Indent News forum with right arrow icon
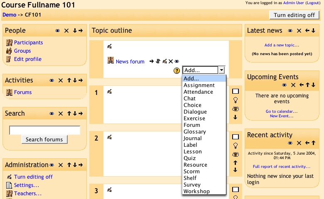 [x=152, y=61]
